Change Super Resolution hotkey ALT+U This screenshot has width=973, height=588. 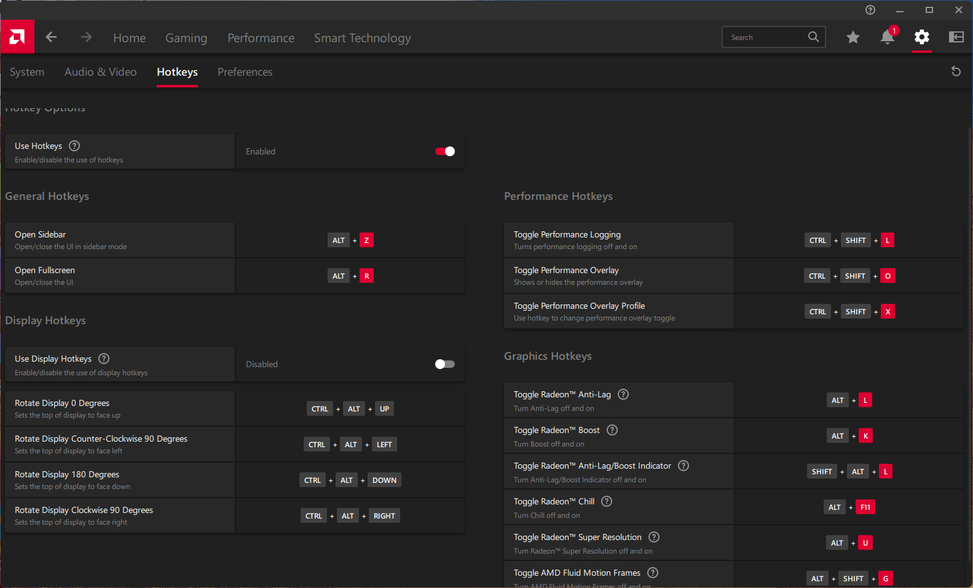coord(849,543)
